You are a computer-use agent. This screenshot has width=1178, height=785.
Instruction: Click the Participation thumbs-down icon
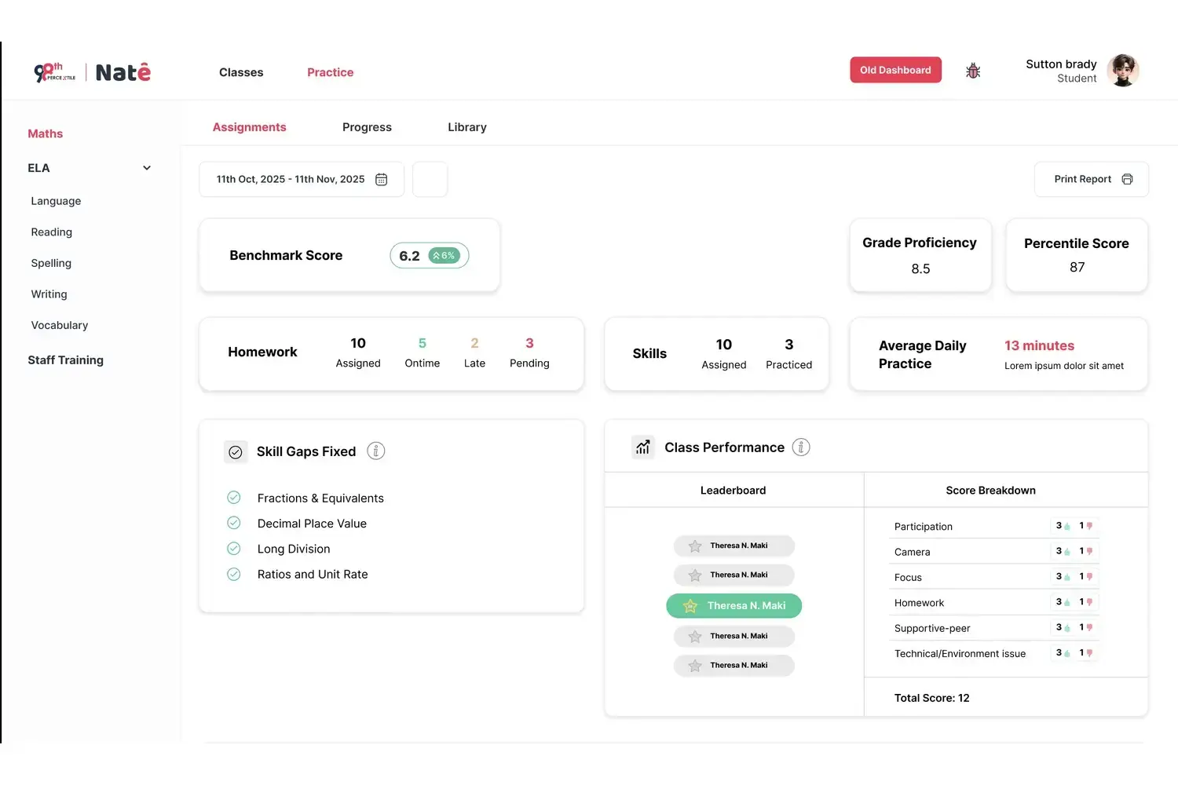point(1089,527)
